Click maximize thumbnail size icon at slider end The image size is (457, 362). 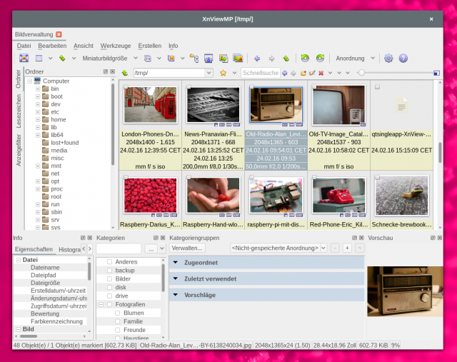pyautogui.click(x=436, y=73)
